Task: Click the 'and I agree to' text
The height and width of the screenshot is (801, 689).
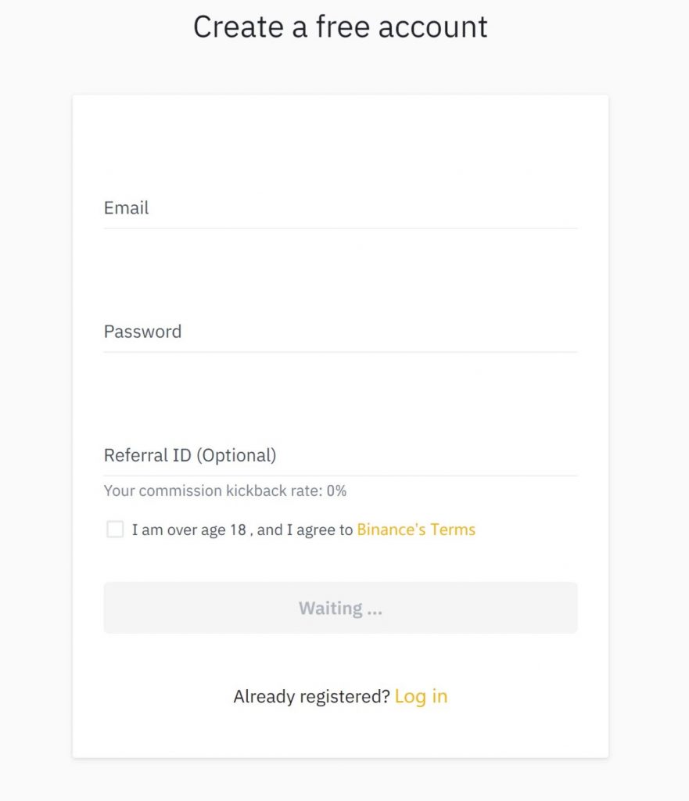Action: [305, 530]
